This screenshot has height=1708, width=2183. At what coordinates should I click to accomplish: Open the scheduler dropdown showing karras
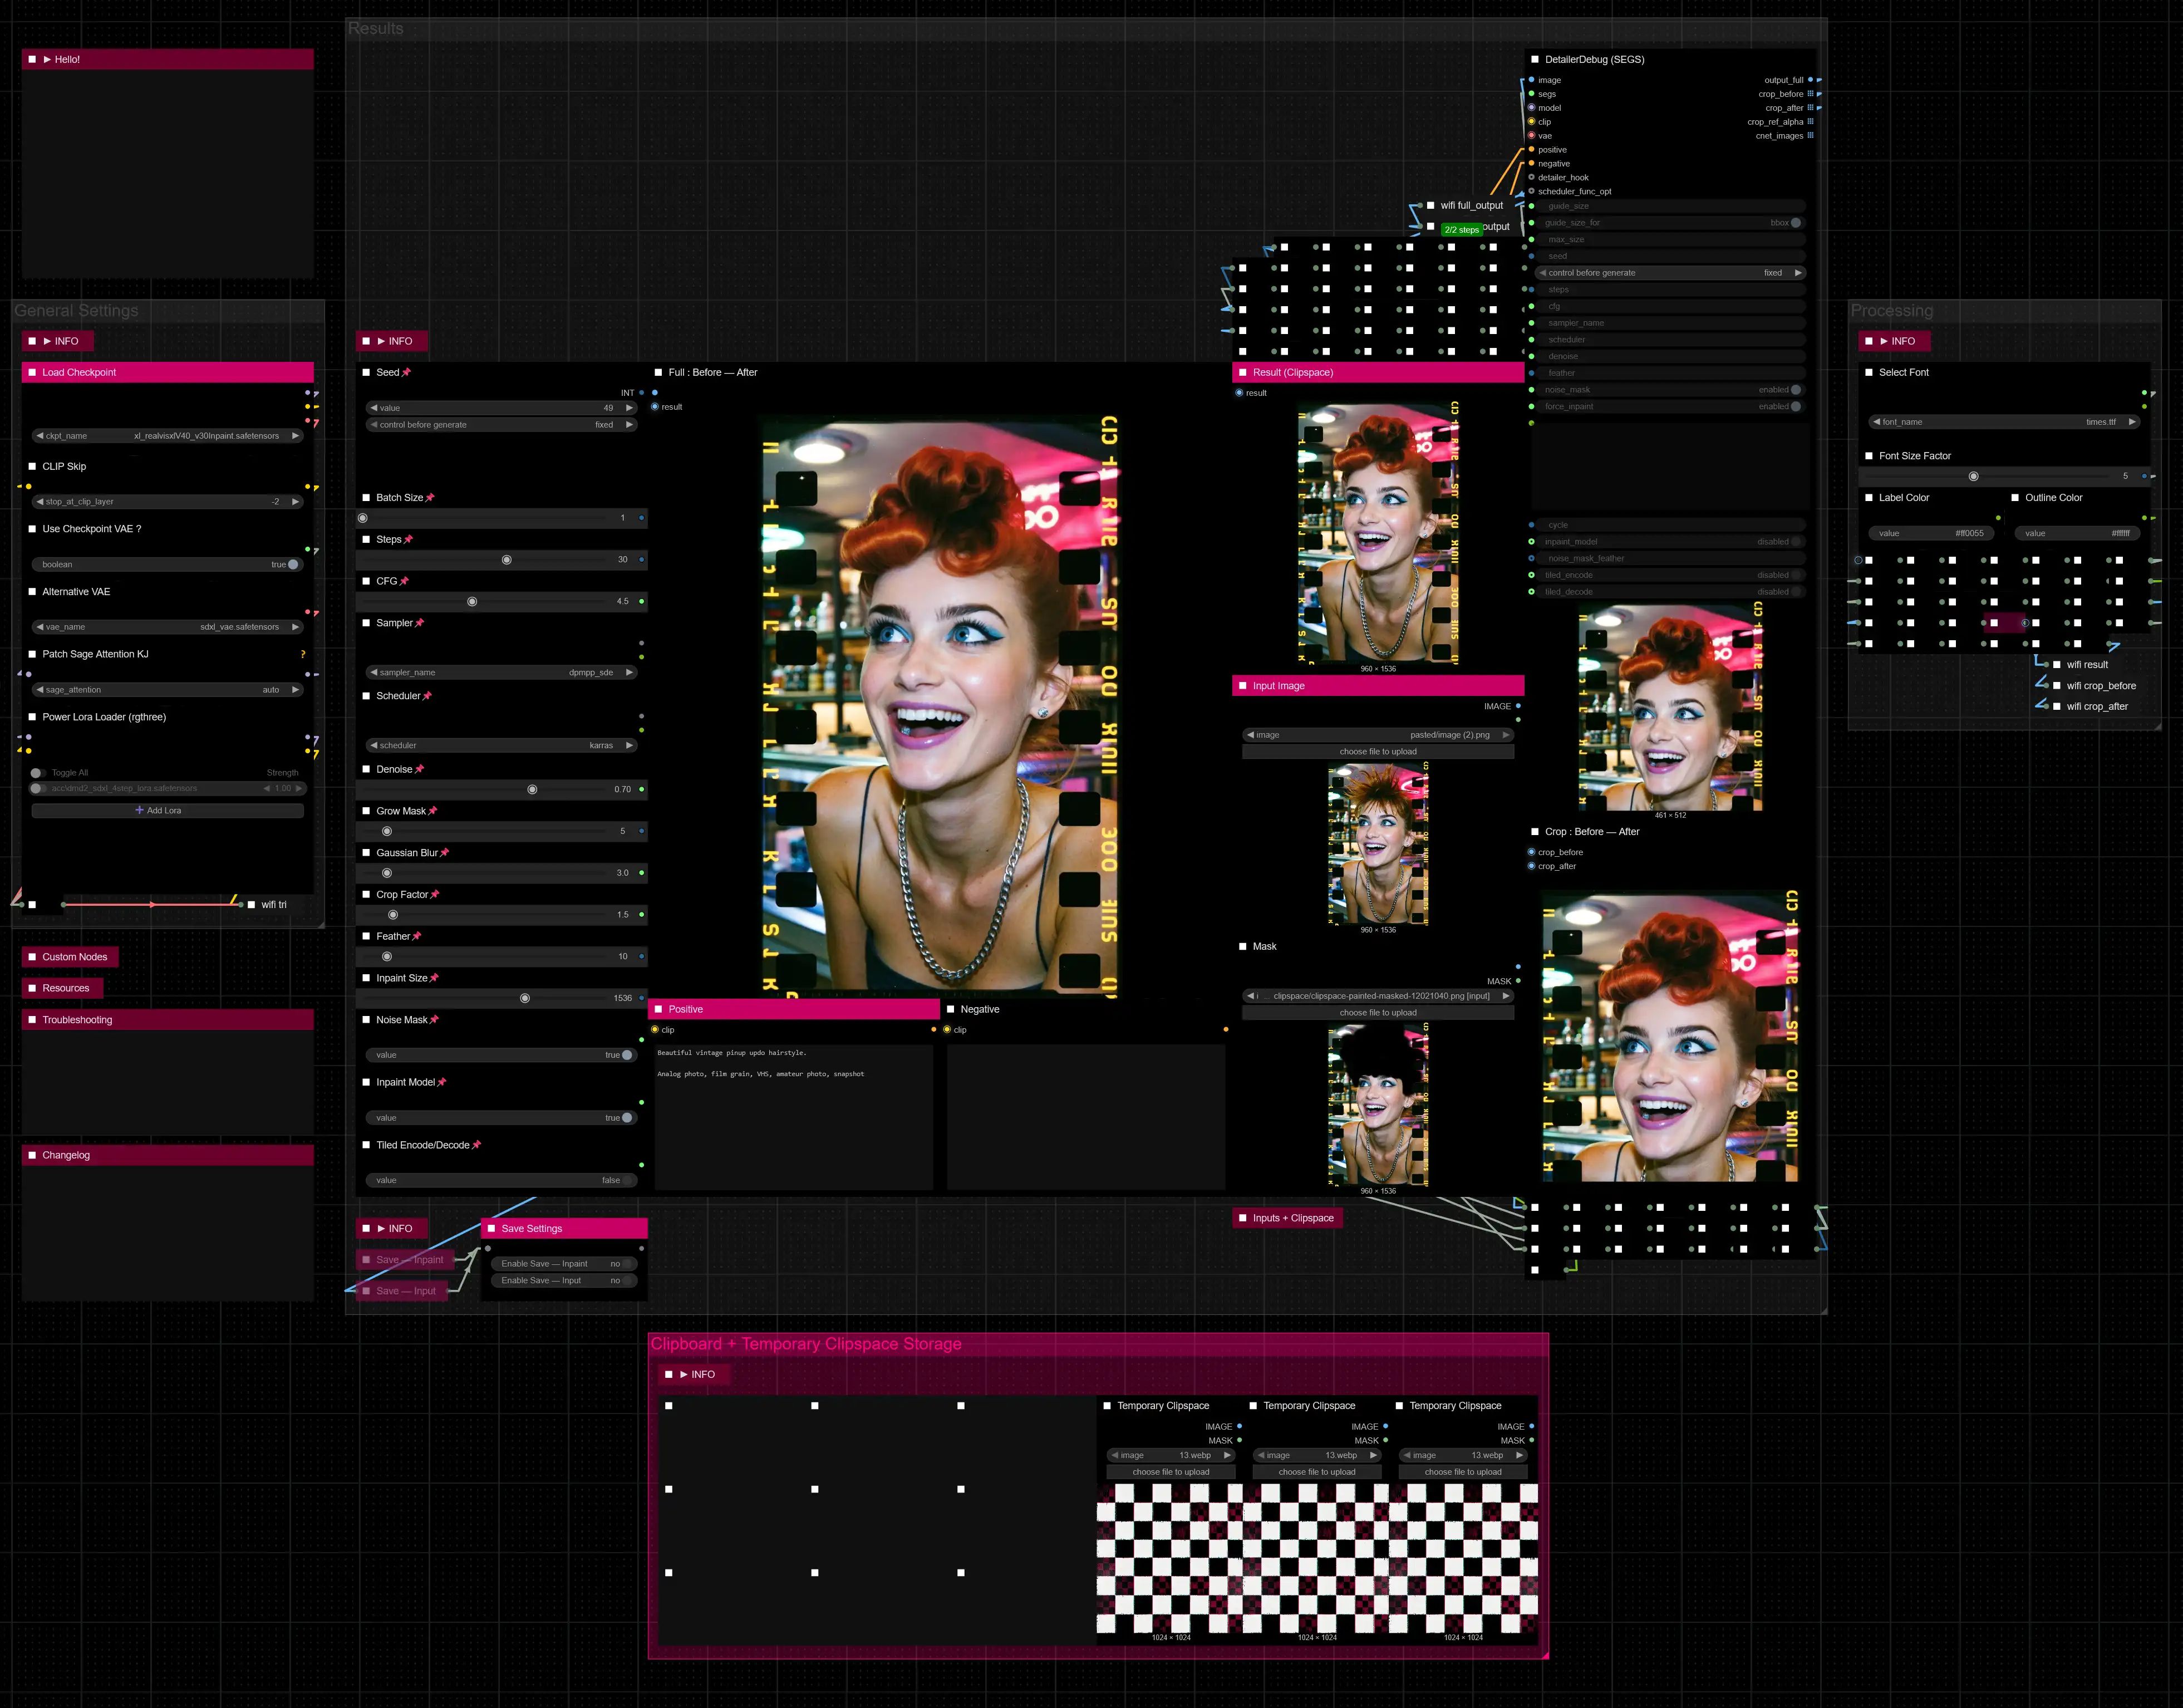[501, 745]
